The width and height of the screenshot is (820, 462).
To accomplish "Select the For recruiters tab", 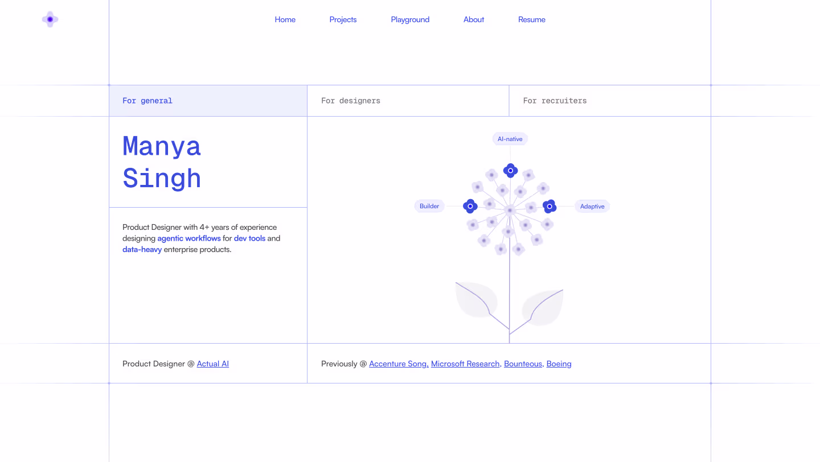I will (610, 101).
